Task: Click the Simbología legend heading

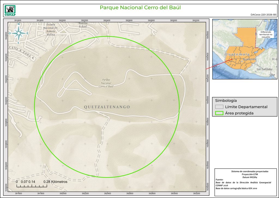Action: (x=226, y=100)
